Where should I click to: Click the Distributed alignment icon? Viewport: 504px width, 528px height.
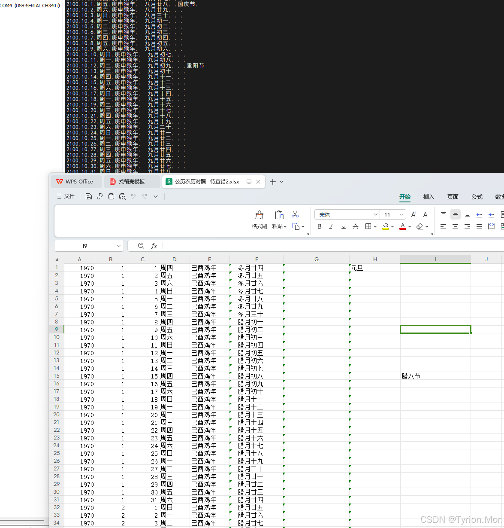tap(492, 226)
